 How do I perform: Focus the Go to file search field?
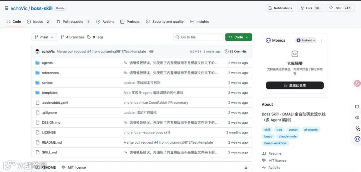pos(198,37)
